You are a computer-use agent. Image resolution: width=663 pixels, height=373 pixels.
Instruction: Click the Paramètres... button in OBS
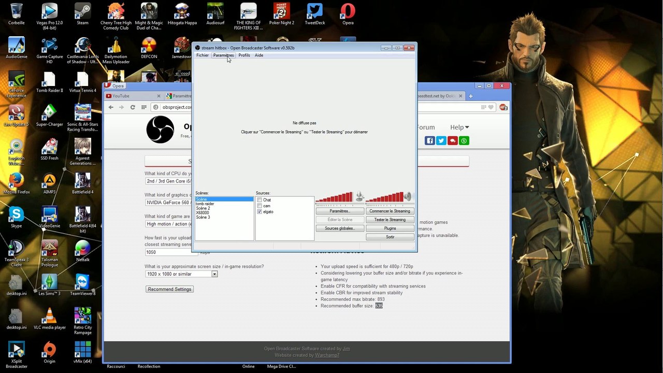340,211
